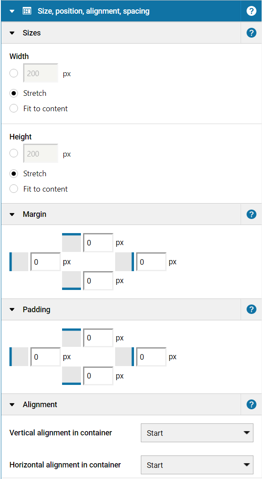Collapse the Sizes section
This screenshot has width=262, height=479.
coord(12,33)
